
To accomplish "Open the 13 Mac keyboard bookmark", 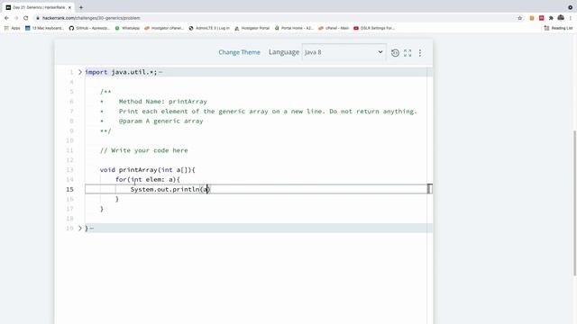I will pyautogui.click(x=44, y=28).
